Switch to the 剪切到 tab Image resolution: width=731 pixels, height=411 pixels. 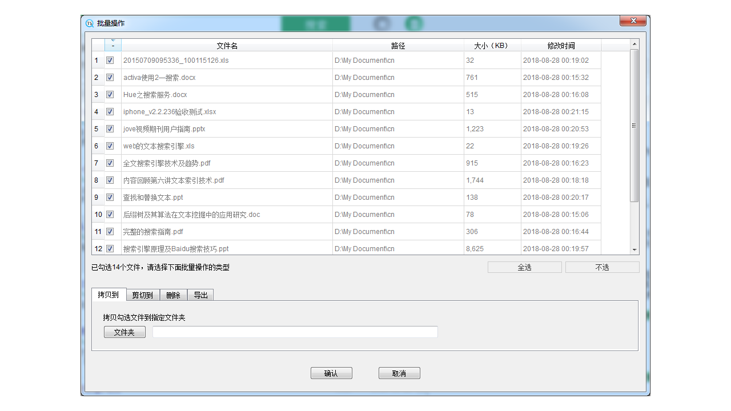coord(143,295)
